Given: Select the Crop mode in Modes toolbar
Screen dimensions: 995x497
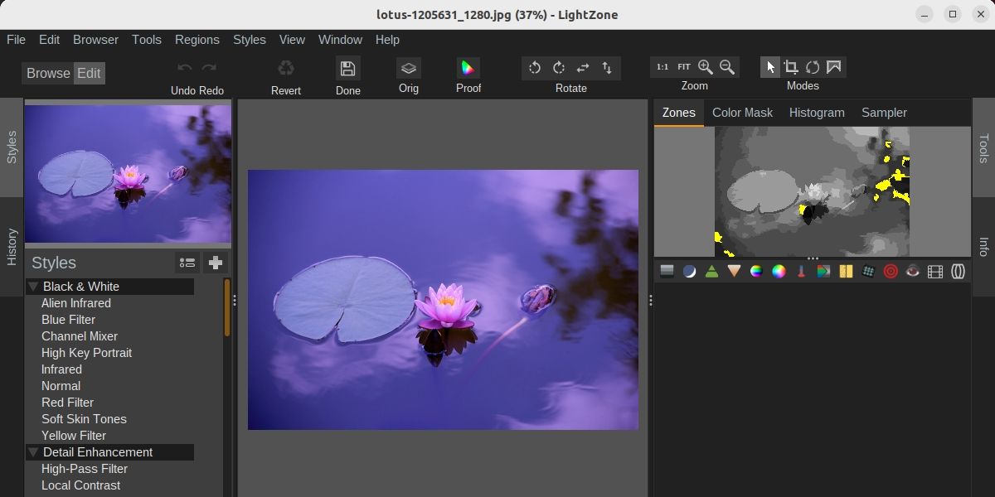Looking at the screenshot, I should point(790,67).
